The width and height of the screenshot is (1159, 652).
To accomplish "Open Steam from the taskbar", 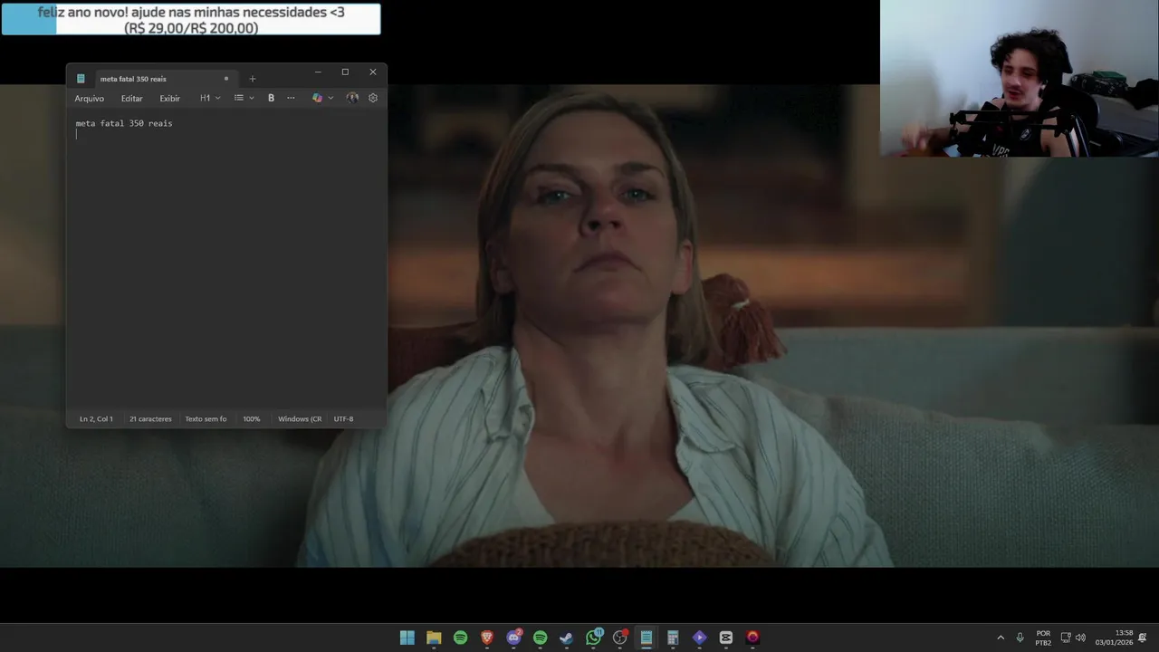I will tap(566, 638).
